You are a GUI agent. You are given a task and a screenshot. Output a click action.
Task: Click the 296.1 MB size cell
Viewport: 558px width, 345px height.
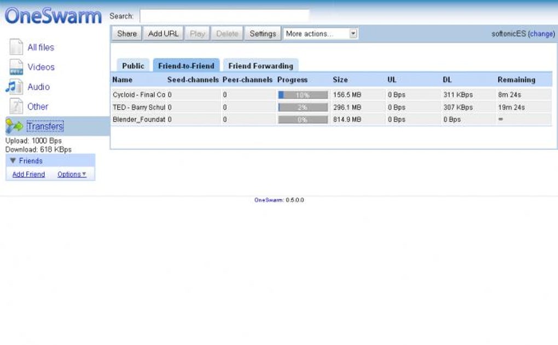pyautogui.click(x=347, y=107)
